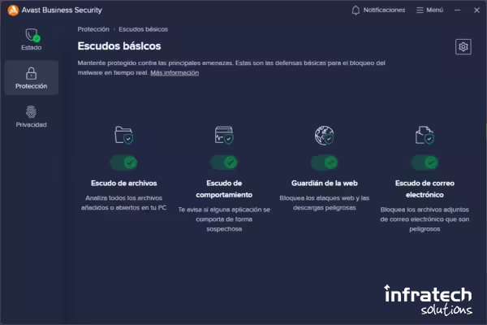Click the Escudo de correo electrónico title
Screen dimensions: 487x325
click(x=425, y=189)
